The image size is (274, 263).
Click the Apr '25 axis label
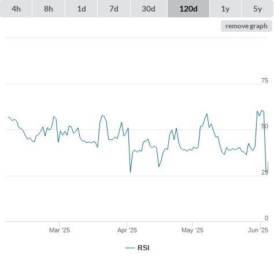click(x=127, y=230)
